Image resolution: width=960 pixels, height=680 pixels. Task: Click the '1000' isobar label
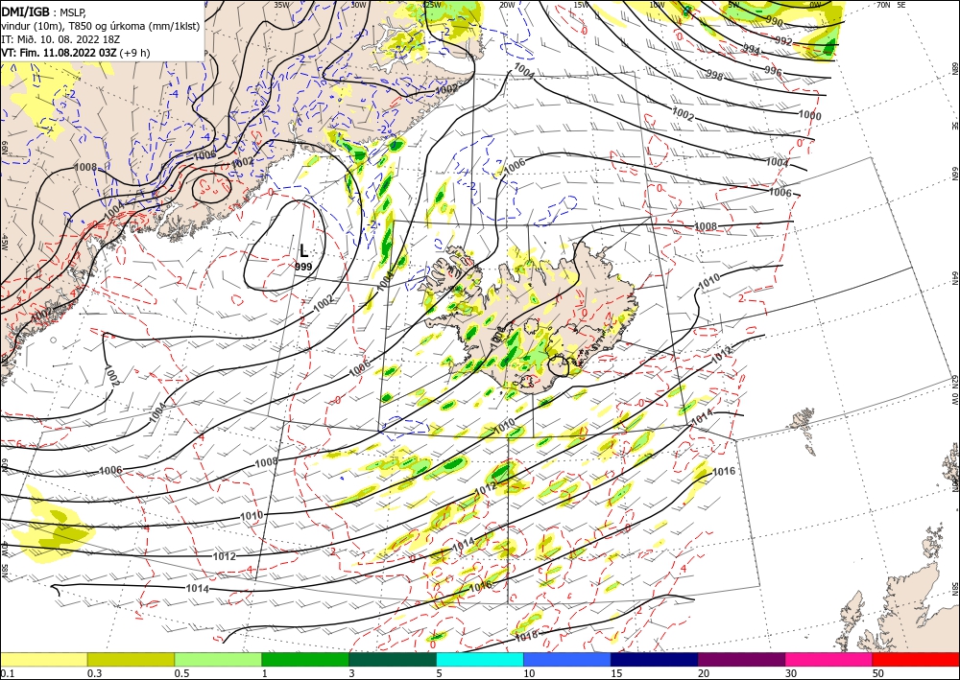[810, 116]
